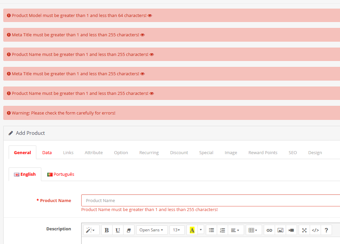Click eye icon on second Product Name error

[152, 94]
